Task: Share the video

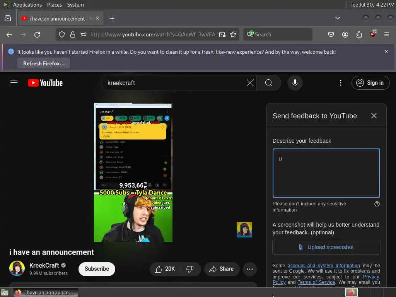Action: point(221,269)
